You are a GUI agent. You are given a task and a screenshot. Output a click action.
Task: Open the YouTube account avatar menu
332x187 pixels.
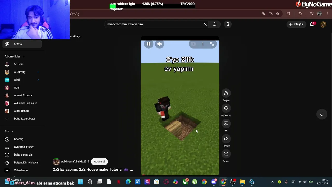coord(323,24)
